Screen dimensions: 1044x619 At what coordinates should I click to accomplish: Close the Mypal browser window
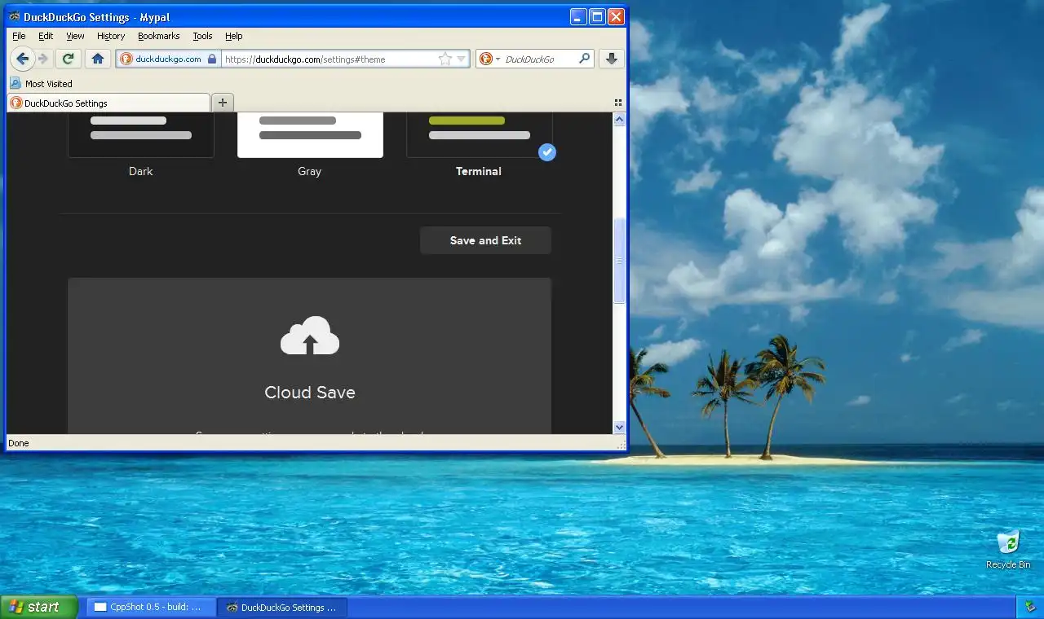tap(616, 16)
